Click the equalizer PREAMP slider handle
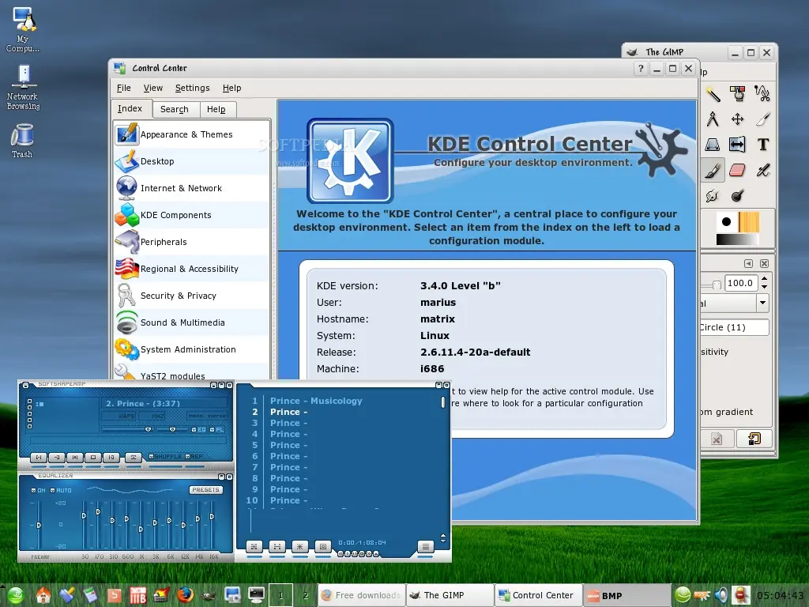 (39, 525)
